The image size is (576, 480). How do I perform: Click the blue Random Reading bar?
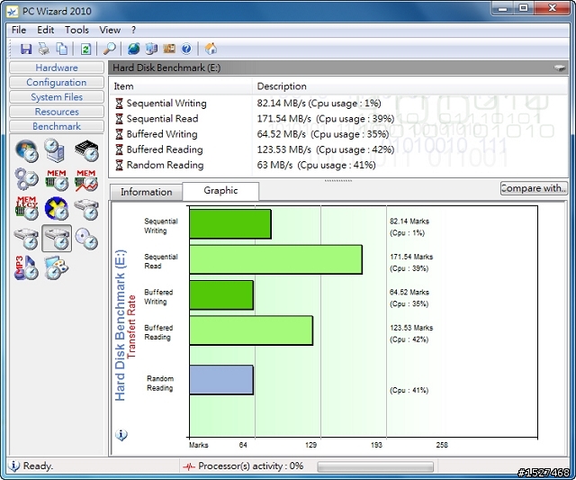click(221, 380)
